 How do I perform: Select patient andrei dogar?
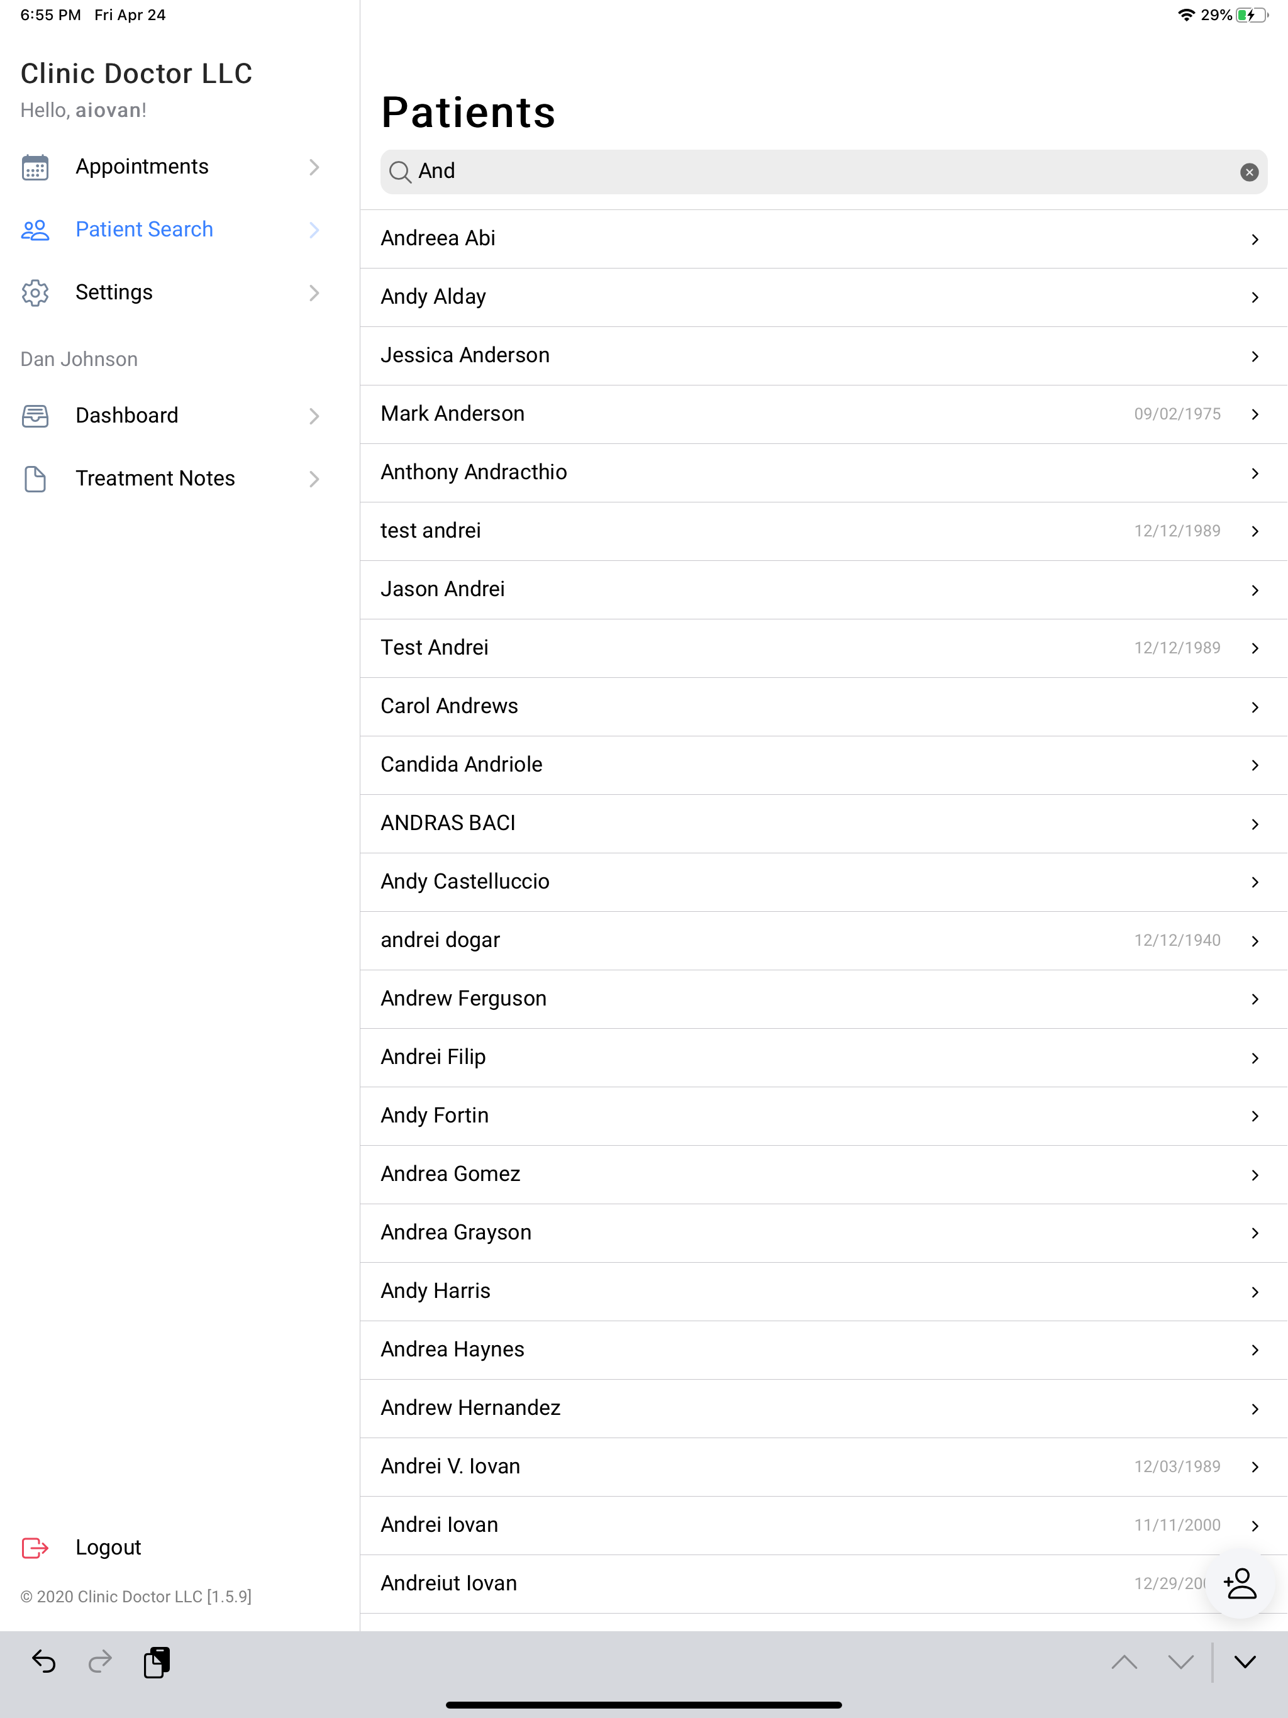pos(823,941)
